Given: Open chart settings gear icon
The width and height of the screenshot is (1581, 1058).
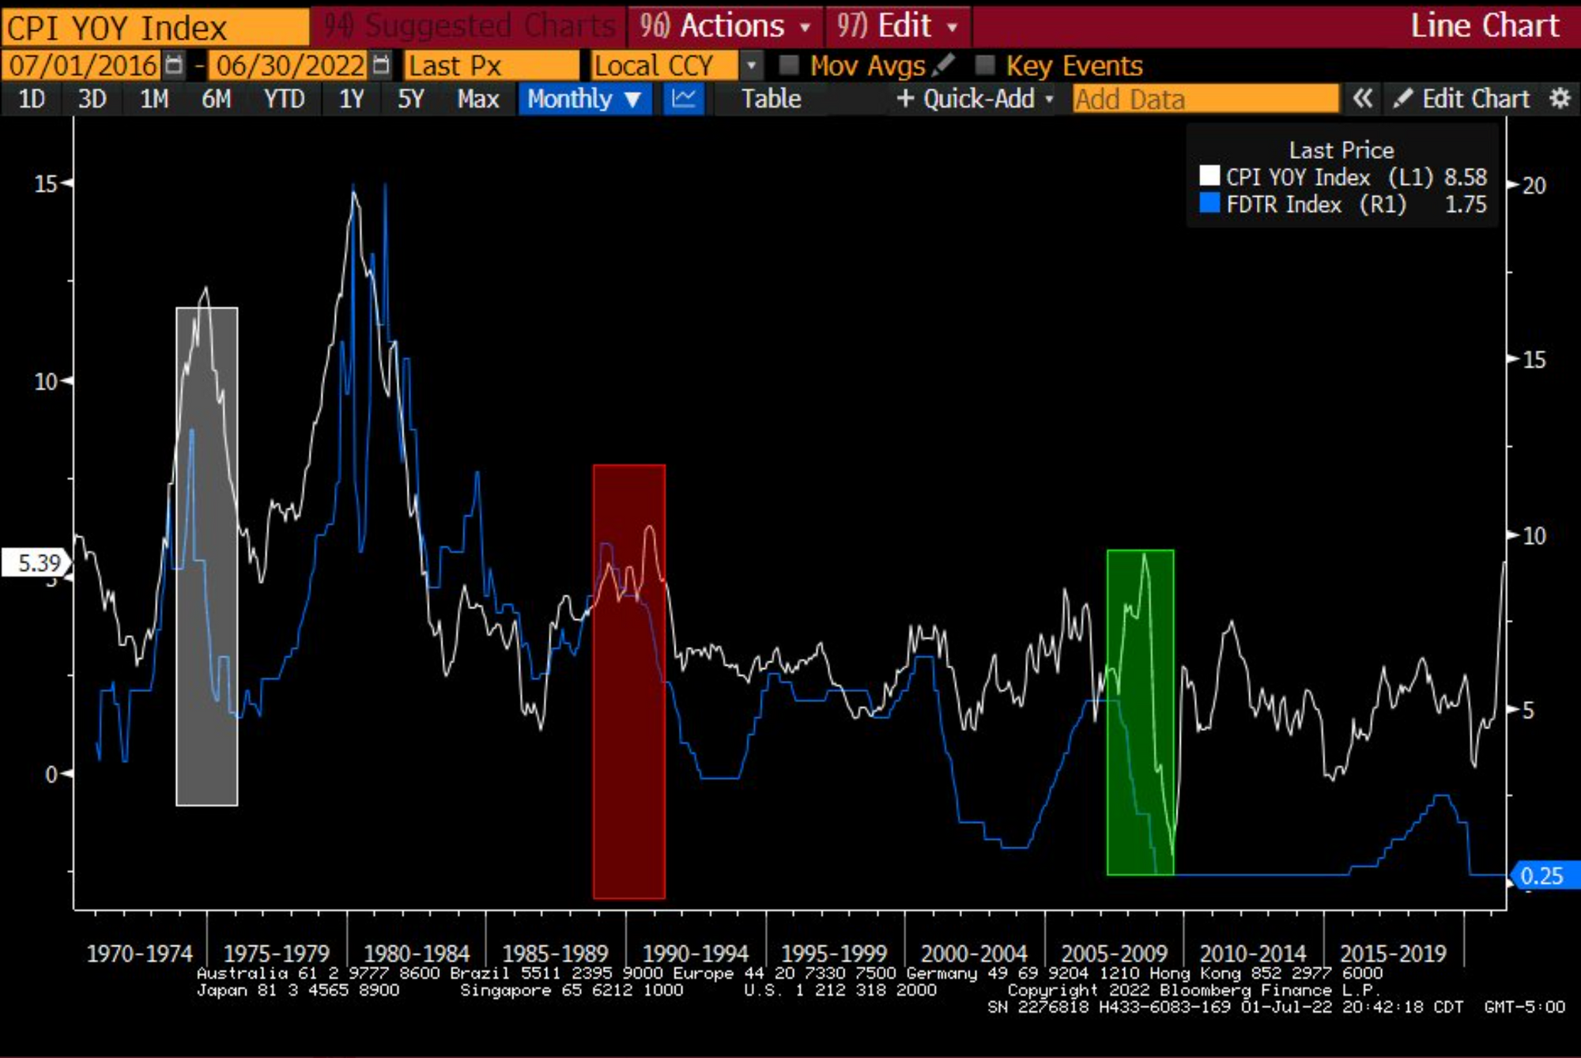Looking at the screenshot, I should tap(1560, 99).
